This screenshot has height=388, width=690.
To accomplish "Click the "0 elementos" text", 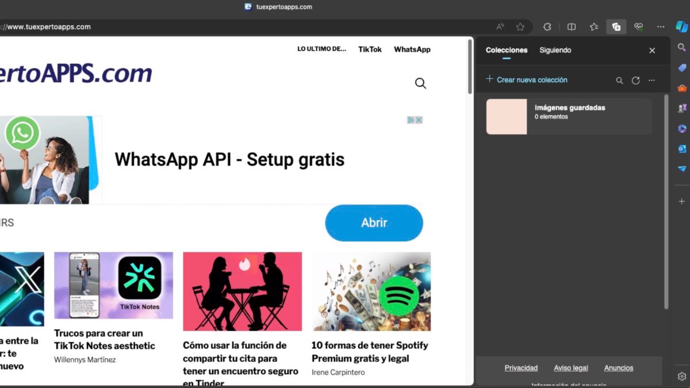I will (551, 117).
